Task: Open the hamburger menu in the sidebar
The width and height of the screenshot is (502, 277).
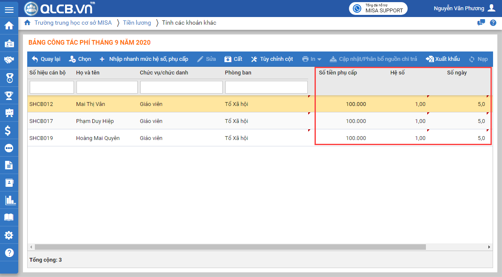Action: point(9,9)
